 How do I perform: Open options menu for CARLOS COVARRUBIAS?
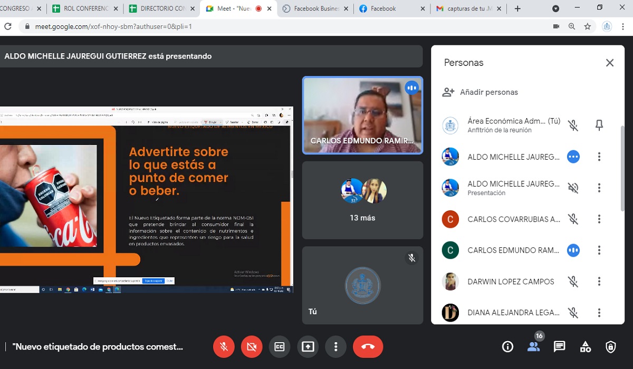tap(599, 219)
